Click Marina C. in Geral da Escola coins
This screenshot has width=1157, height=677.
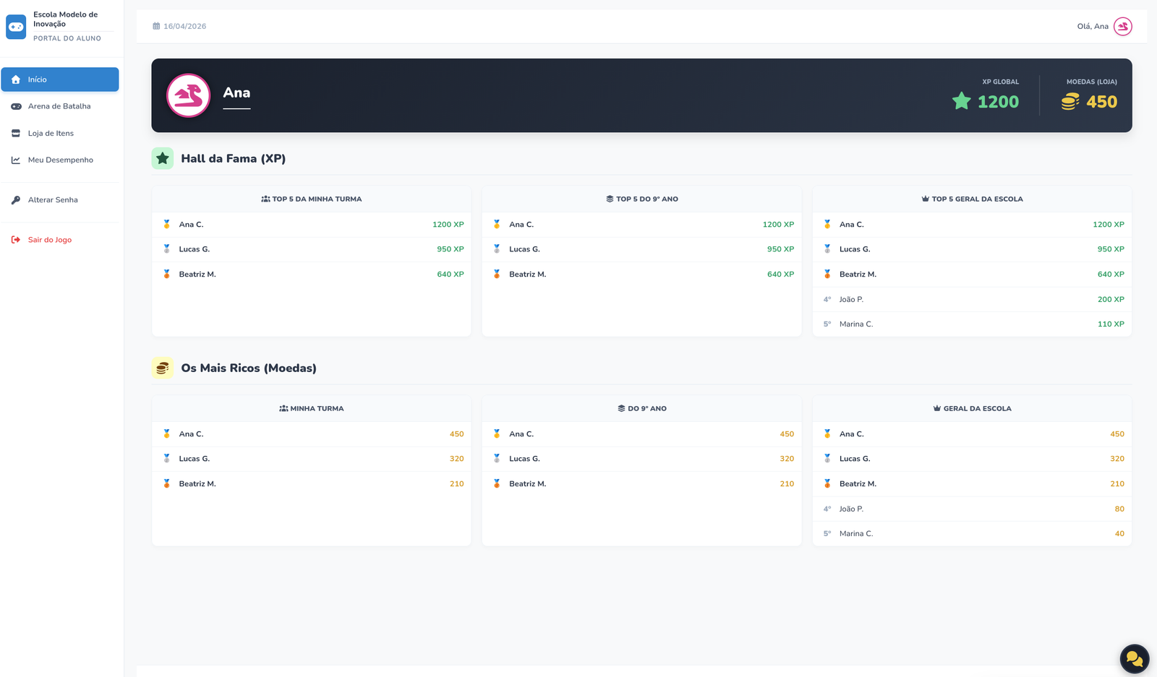tap(856, 534)
